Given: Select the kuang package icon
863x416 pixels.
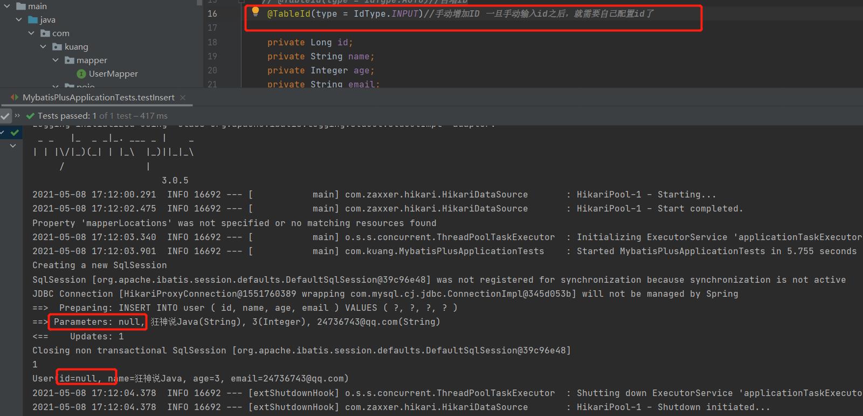Looking at the screenshot, I should point(57,46).
